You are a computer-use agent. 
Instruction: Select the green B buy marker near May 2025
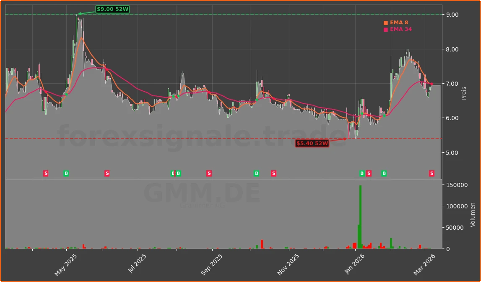tap(66, 173)
